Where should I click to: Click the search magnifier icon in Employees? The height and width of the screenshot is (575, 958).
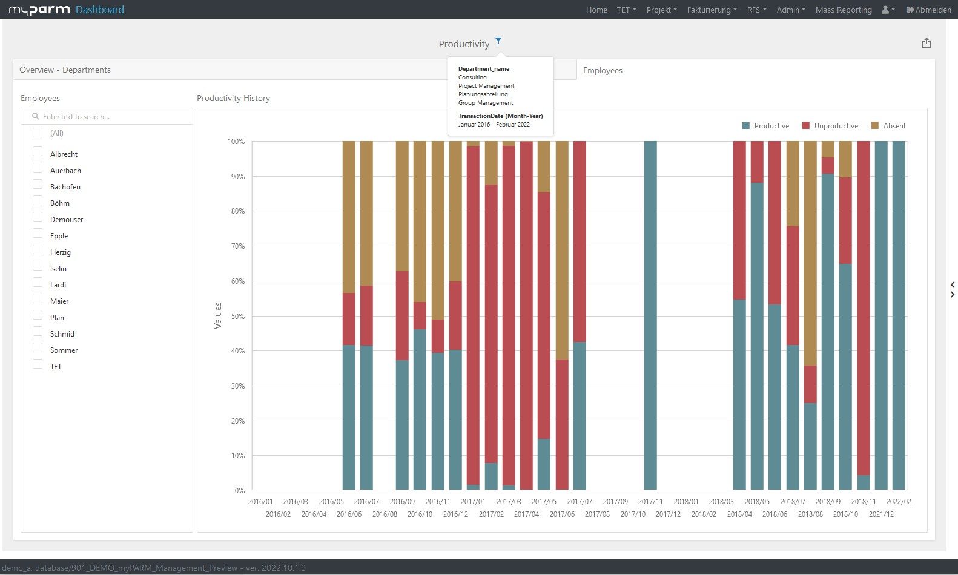point(36,116)
